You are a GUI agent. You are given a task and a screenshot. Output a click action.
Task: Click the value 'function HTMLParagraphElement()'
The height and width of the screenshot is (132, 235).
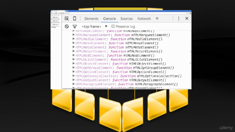(x=148, y=84)
